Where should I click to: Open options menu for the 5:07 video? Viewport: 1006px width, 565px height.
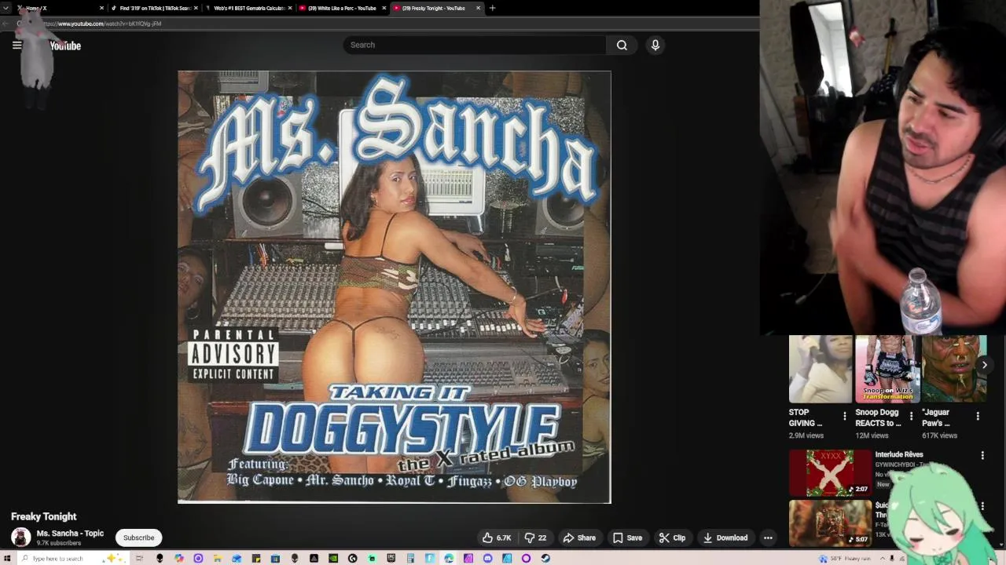(982, 506)
